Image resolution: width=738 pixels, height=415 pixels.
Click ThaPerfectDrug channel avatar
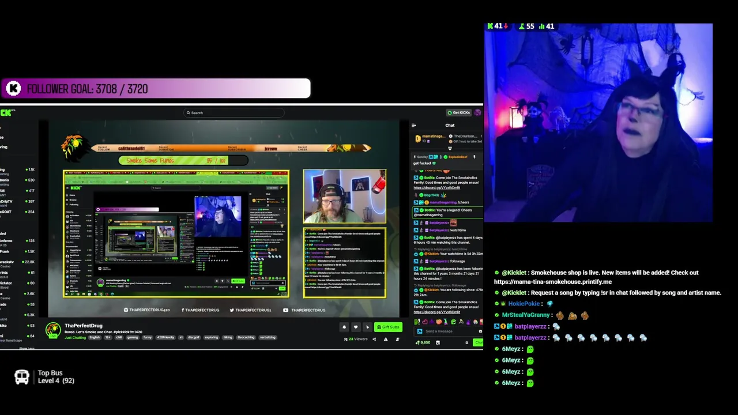click(x=53, y=330)
